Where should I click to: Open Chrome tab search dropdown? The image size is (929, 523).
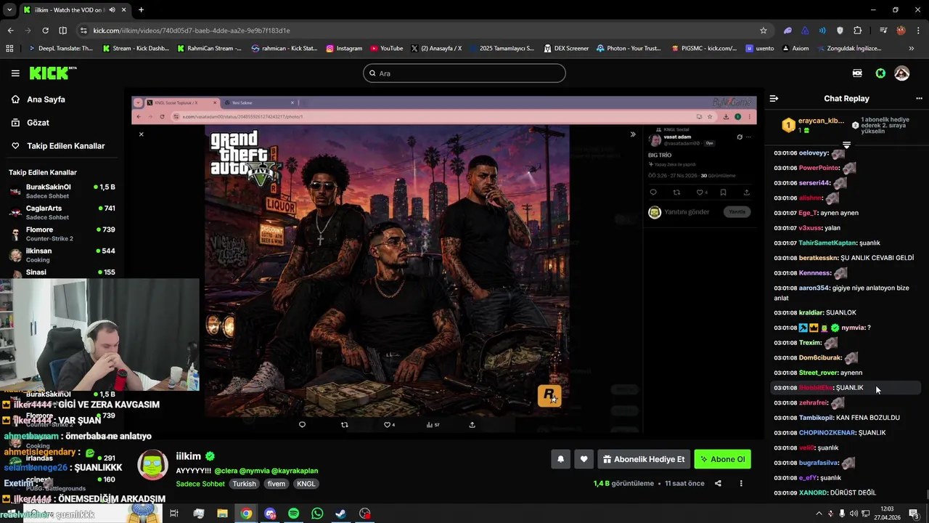click(x=9, y=10)
